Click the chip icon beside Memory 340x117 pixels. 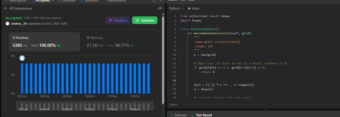coord(88,38)
